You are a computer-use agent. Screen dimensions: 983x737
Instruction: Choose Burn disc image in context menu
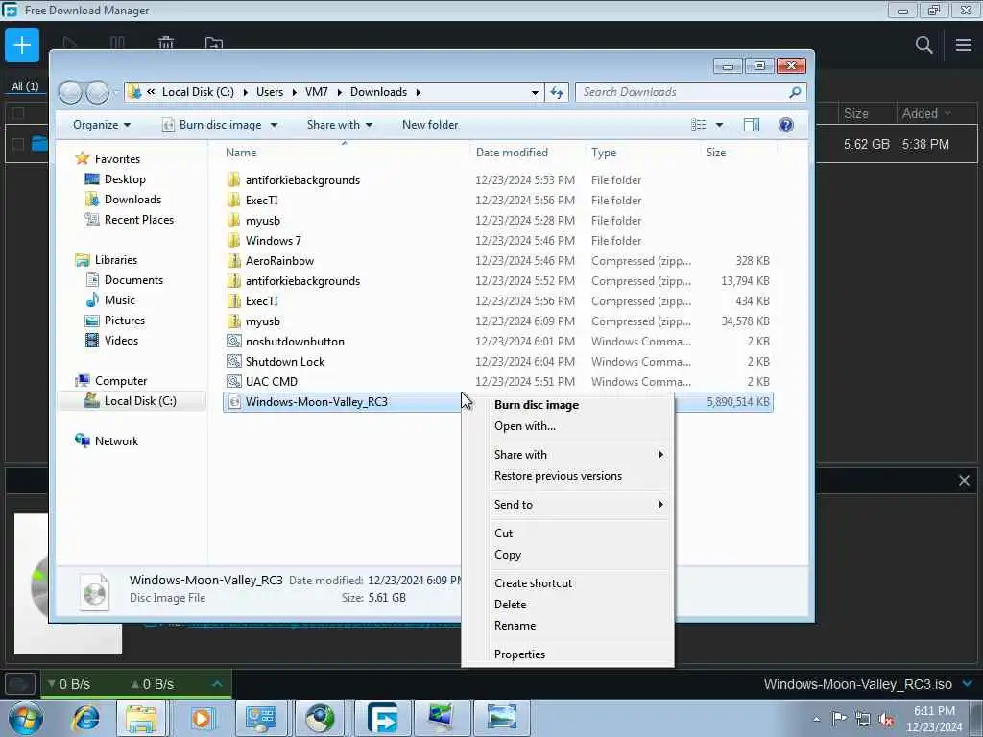pos(568,405)
